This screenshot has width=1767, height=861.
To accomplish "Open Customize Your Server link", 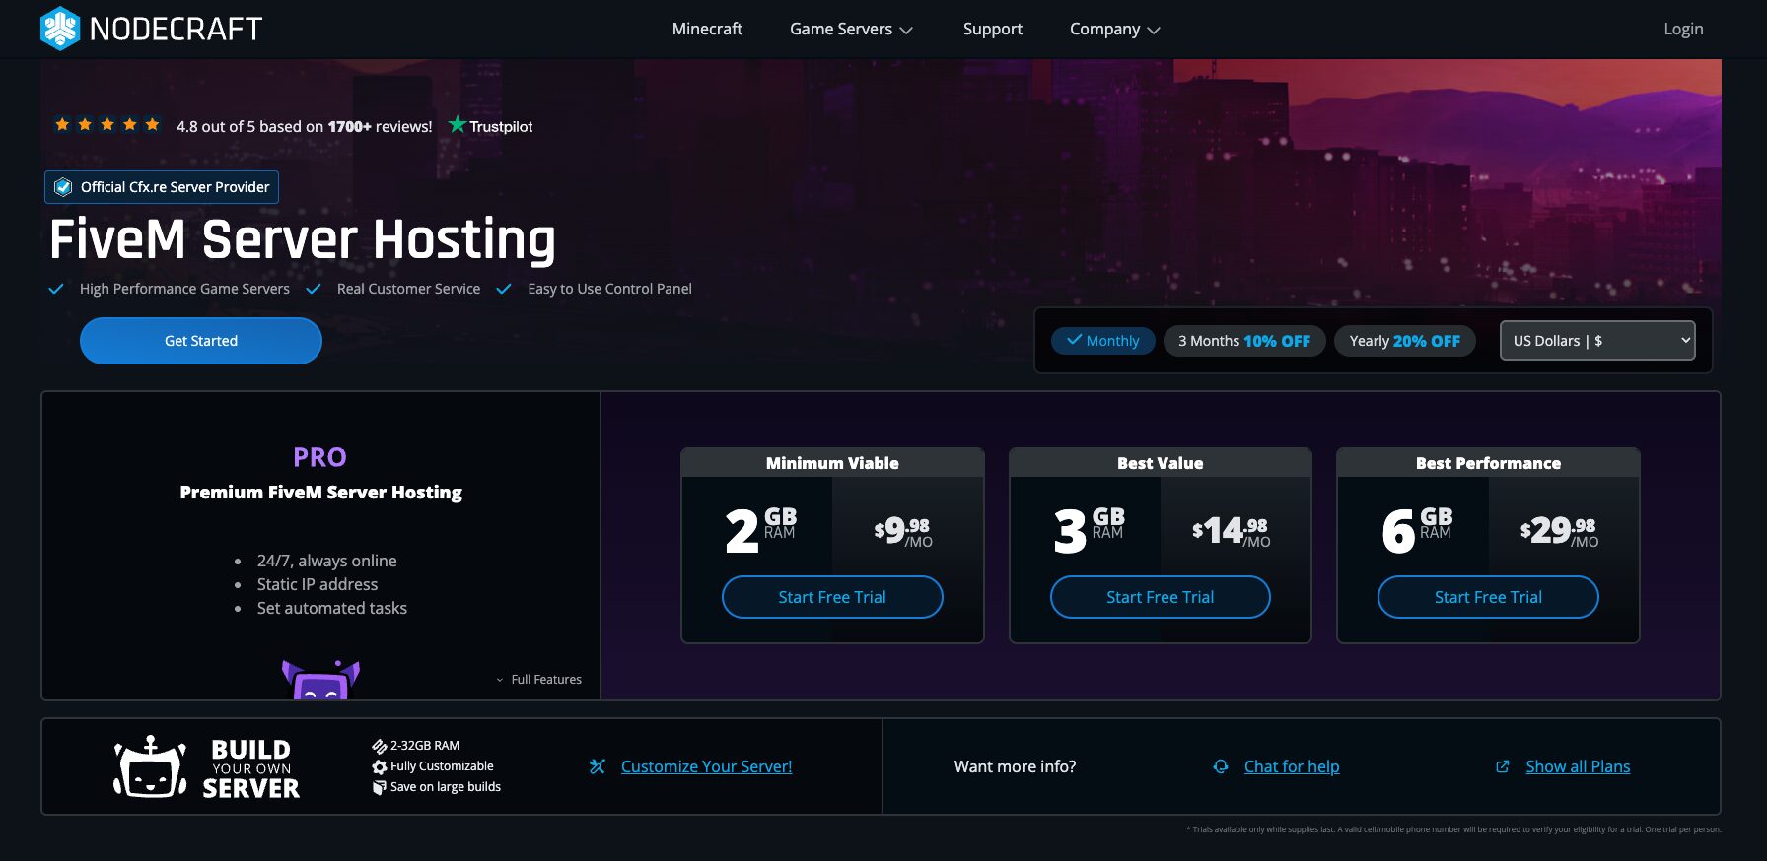I will click(x=706, y=766).
